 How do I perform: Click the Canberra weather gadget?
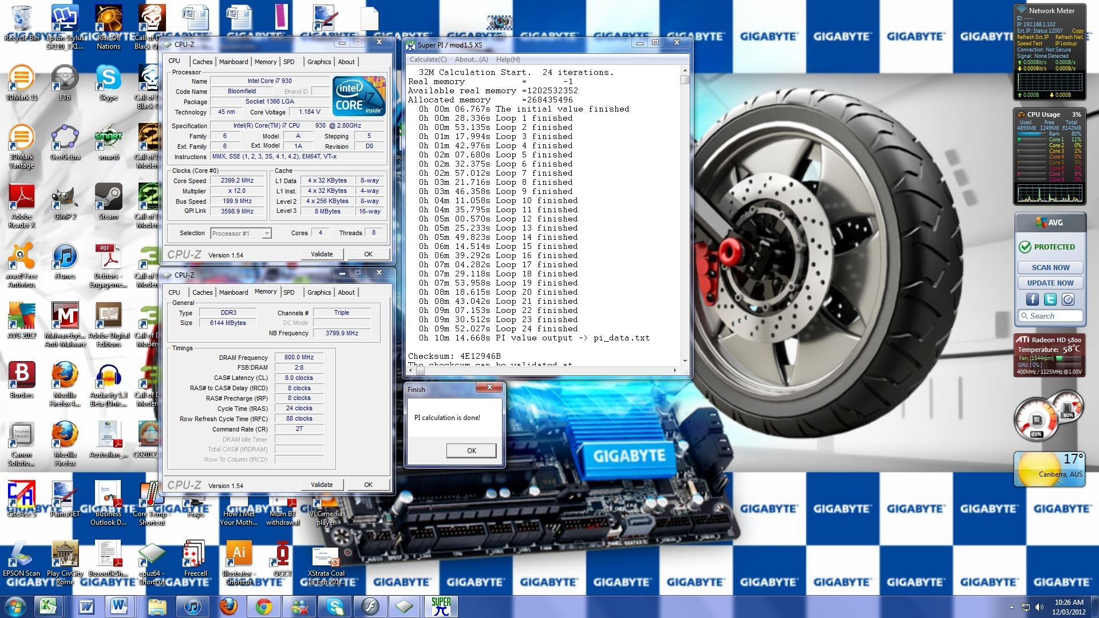click(x=1049, y=469)
